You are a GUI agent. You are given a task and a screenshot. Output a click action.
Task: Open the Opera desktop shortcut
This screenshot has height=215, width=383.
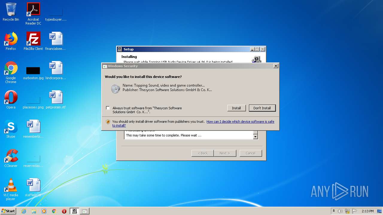pyautogui.click(x=11, y=100)
